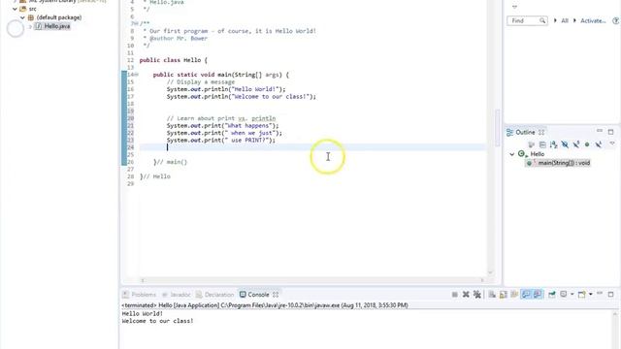Click the Display Selected Console icon
This screenshot has height=349, width=621.
coord(563,295)
